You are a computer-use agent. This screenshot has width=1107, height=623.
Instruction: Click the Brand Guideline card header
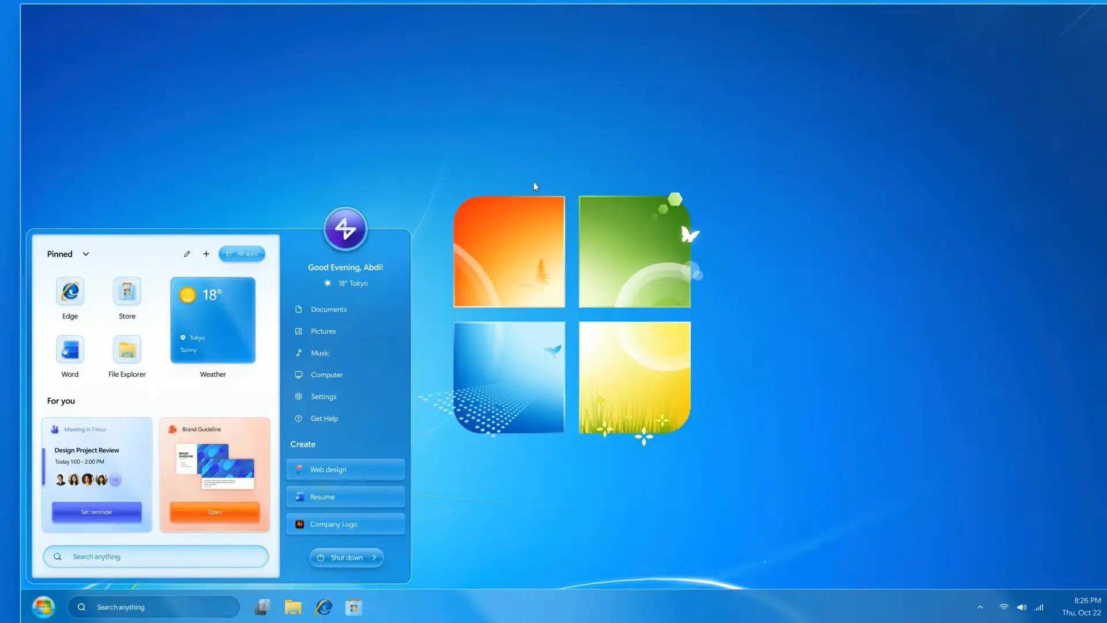click(x=195, y=429)
